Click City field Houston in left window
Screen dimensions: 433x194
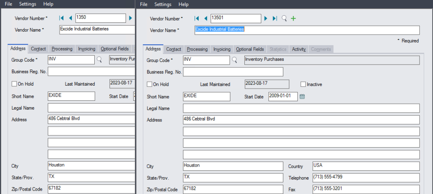[91, 166]
